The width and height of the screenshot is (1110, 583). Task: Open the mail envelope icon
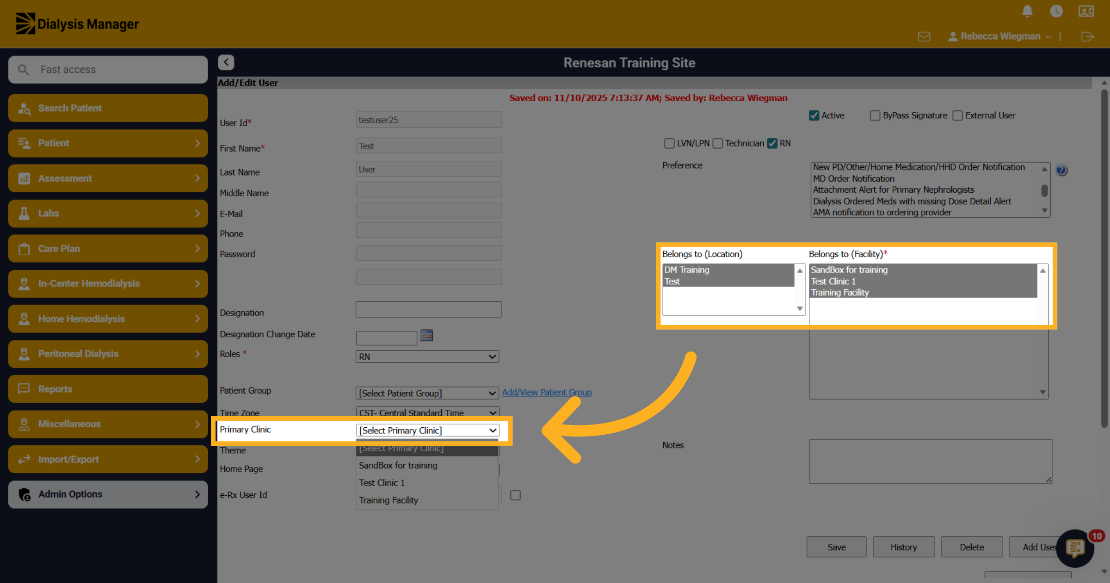(x=924, y=36)
